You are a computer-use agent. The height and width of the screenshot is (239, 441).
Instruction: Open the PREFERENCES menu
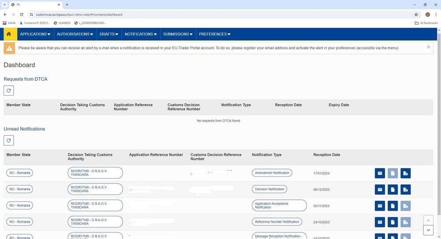pos(215,34)
